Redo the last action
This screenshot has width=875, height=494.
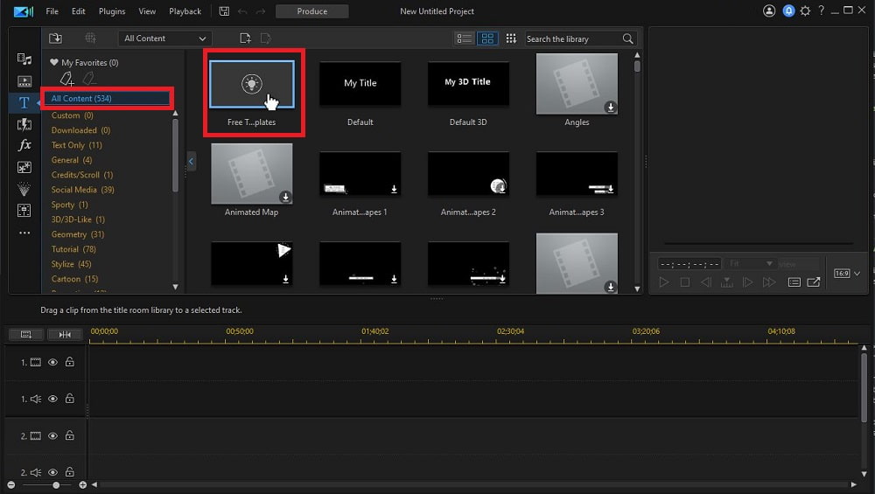coord(260,11)
